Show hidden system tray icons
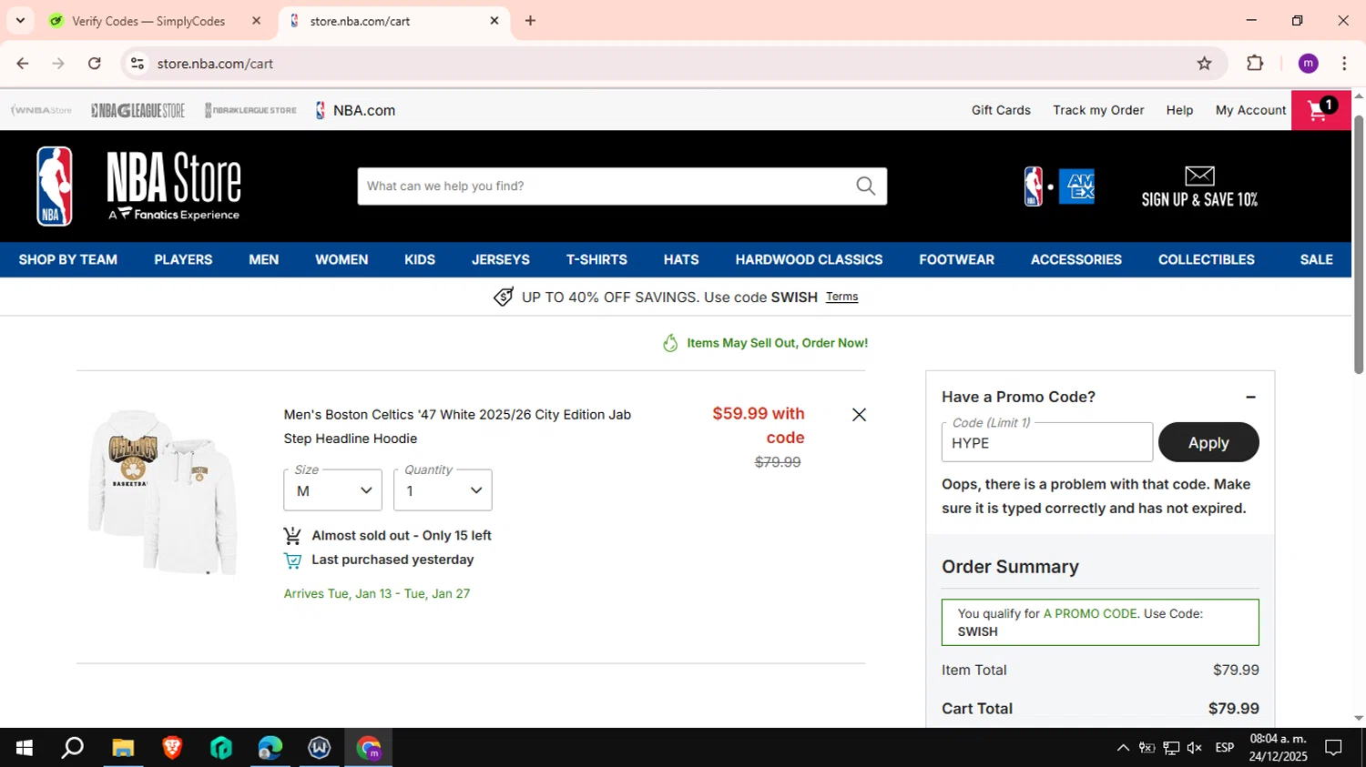This screenshot has height=767, width=1366. pos(1123,748)
